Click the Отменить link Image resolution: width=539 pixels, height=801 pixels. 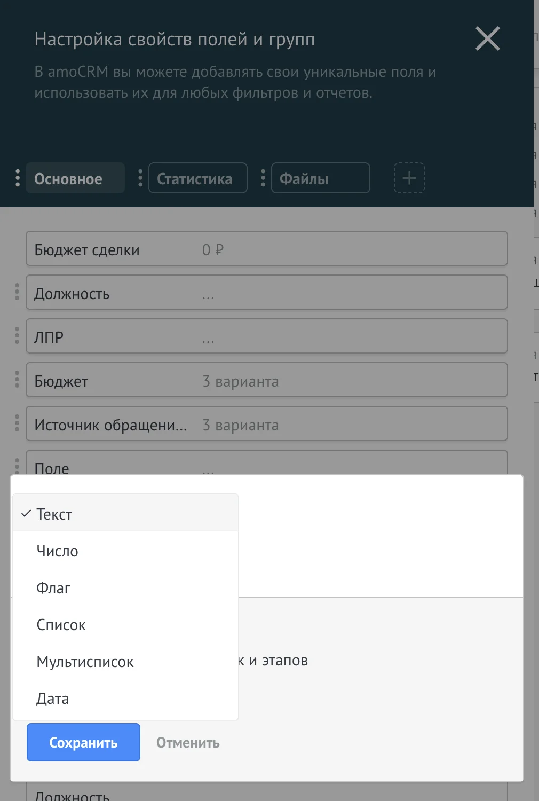[x=188, y=743]
